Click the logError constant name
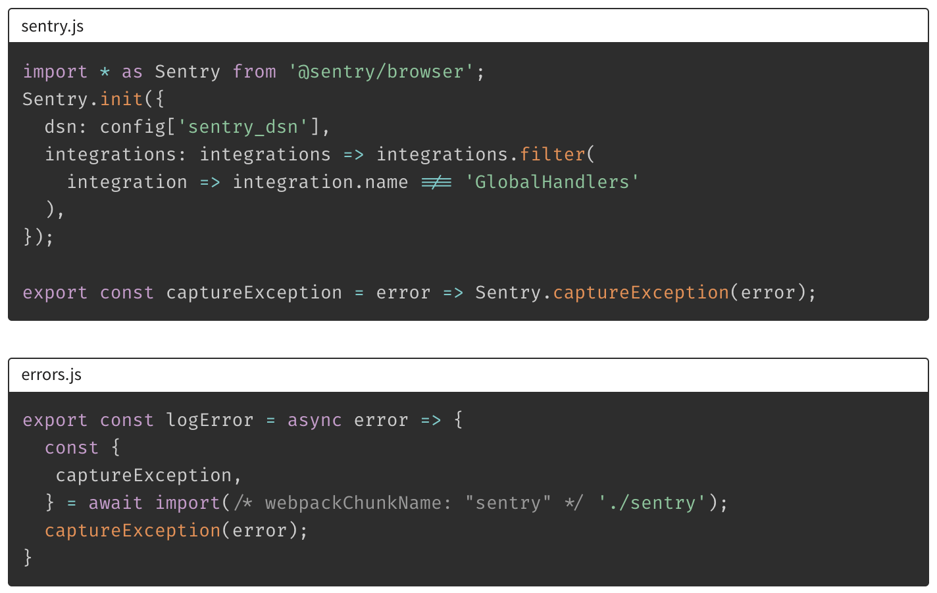The image size is (937, 593). tap(209, 420)
